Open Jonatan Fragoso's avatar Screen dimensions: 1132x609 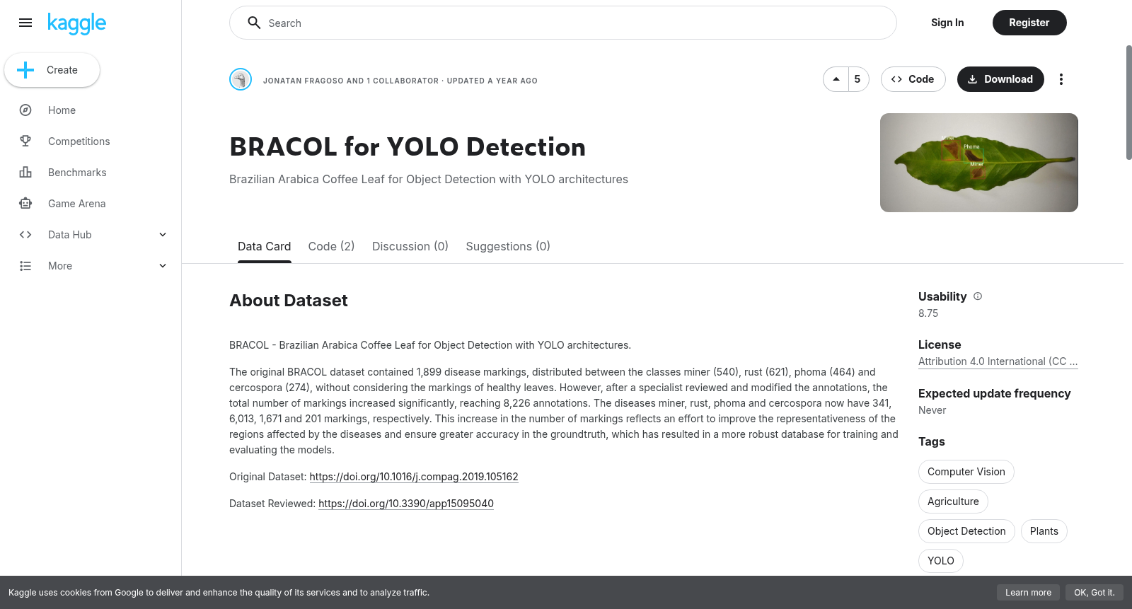tap(241, 79)
